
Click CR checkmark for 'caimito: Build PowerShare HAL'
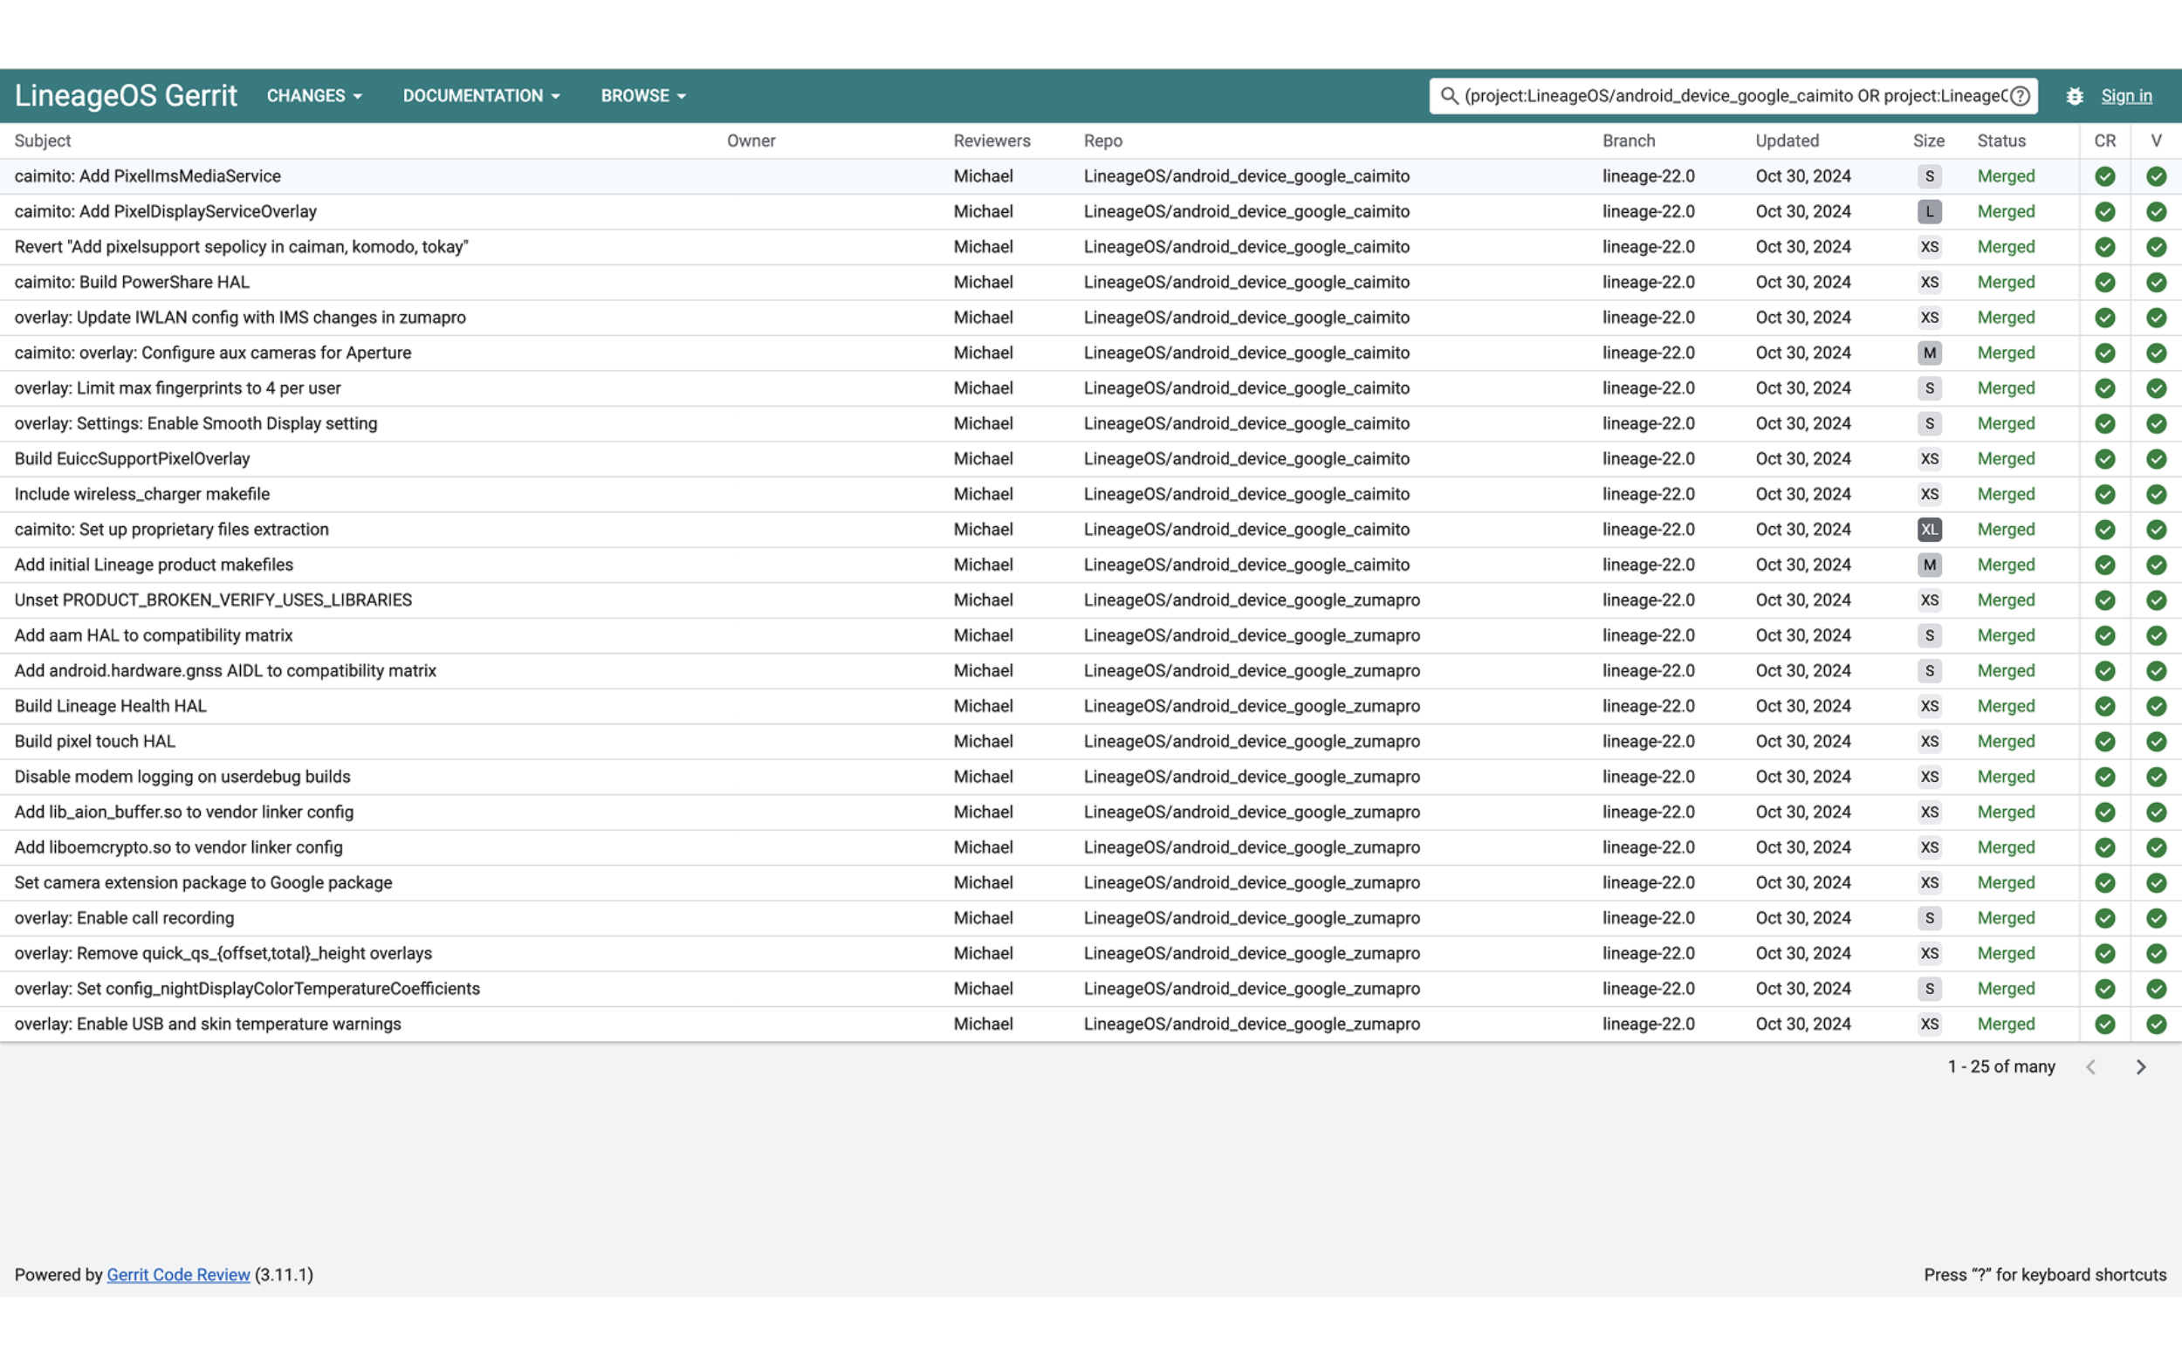point(2105,283)
